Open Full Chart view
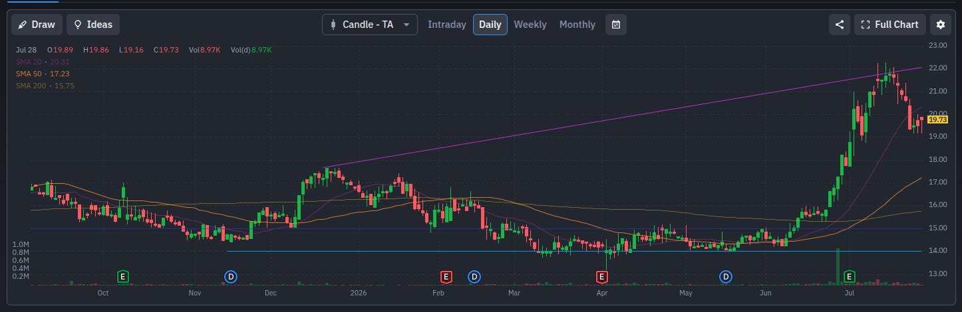962x312 pixels. point(889,25)
